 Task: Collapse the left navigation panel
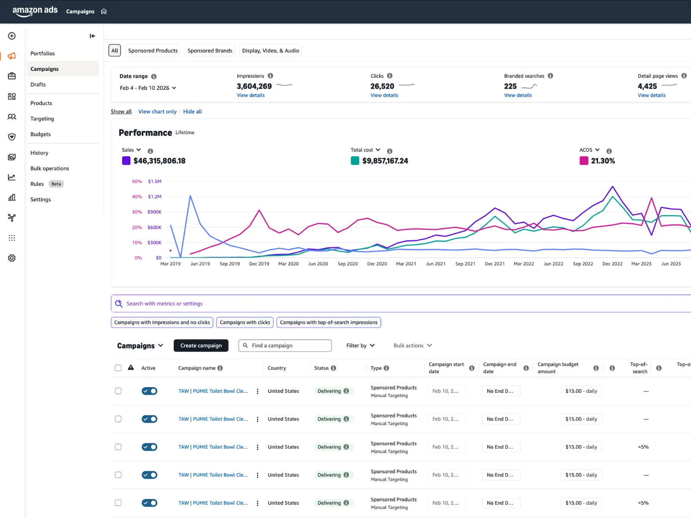pos(92,36)
